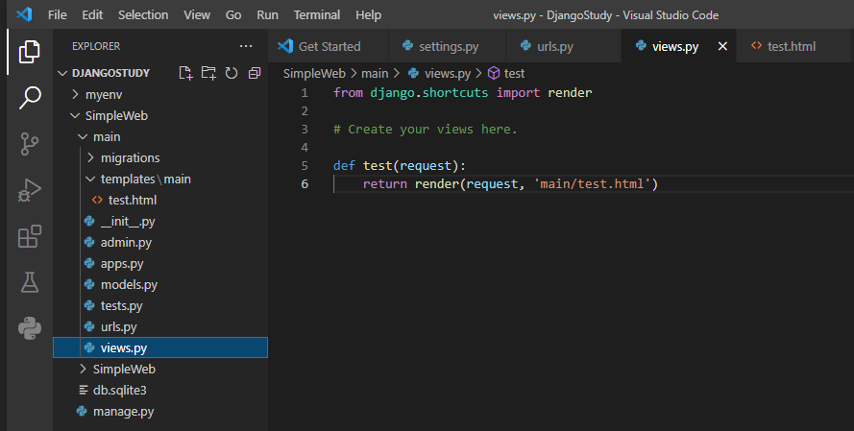Viewport: 854px width, 431px height.
Task: Select views.py in the Explorer tree
Action: (x=160, y=347)
